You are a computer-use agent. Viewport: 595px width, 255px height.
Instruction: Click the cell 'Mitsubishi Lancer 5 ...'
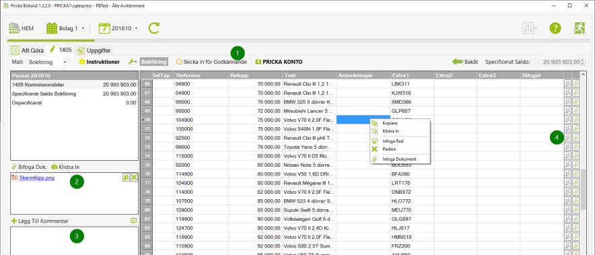[309, 111]
